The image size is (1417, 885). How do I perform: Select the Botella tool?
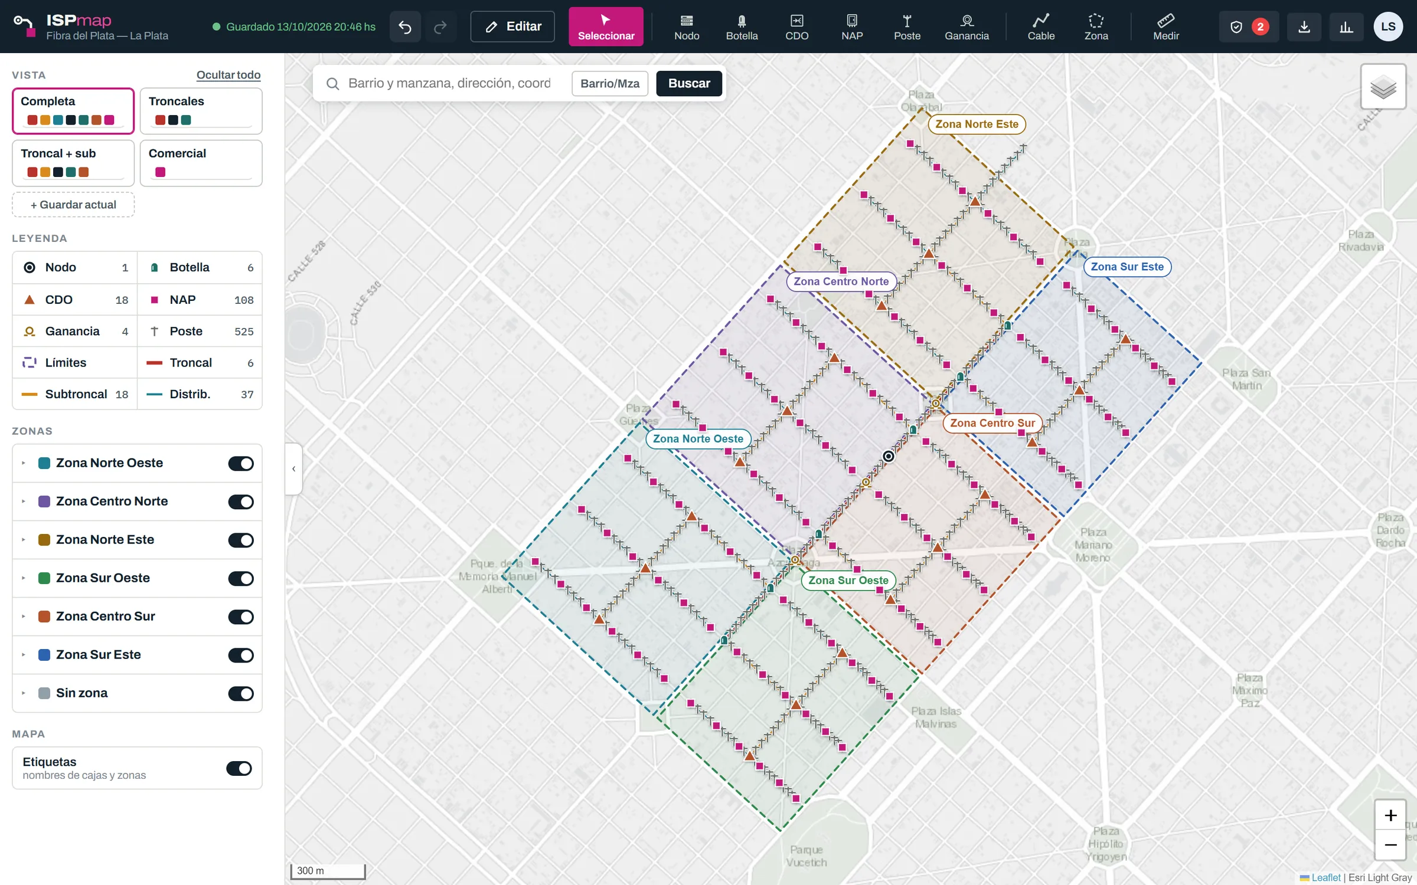[x=742, y=27]
